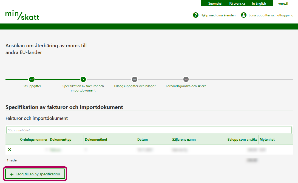The width and height of the screenshot is (298, 183).
Task: Click the Sök i innehållet search field
Action: 149,130
